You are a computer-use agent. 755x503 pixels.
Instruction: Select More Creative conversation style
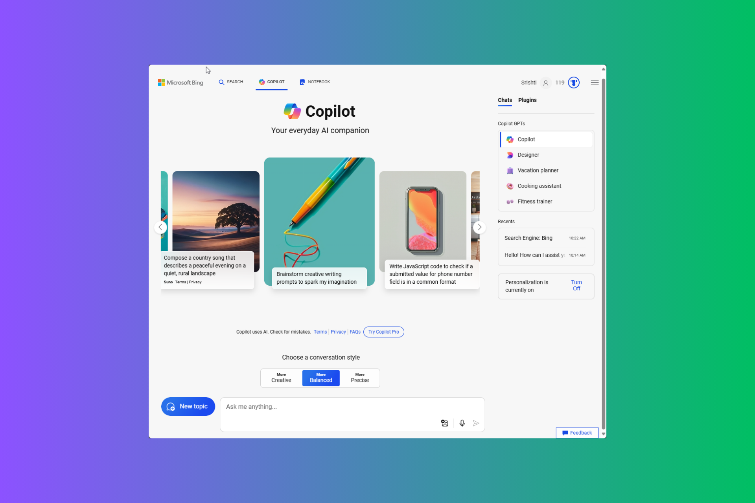coord(281,378)
